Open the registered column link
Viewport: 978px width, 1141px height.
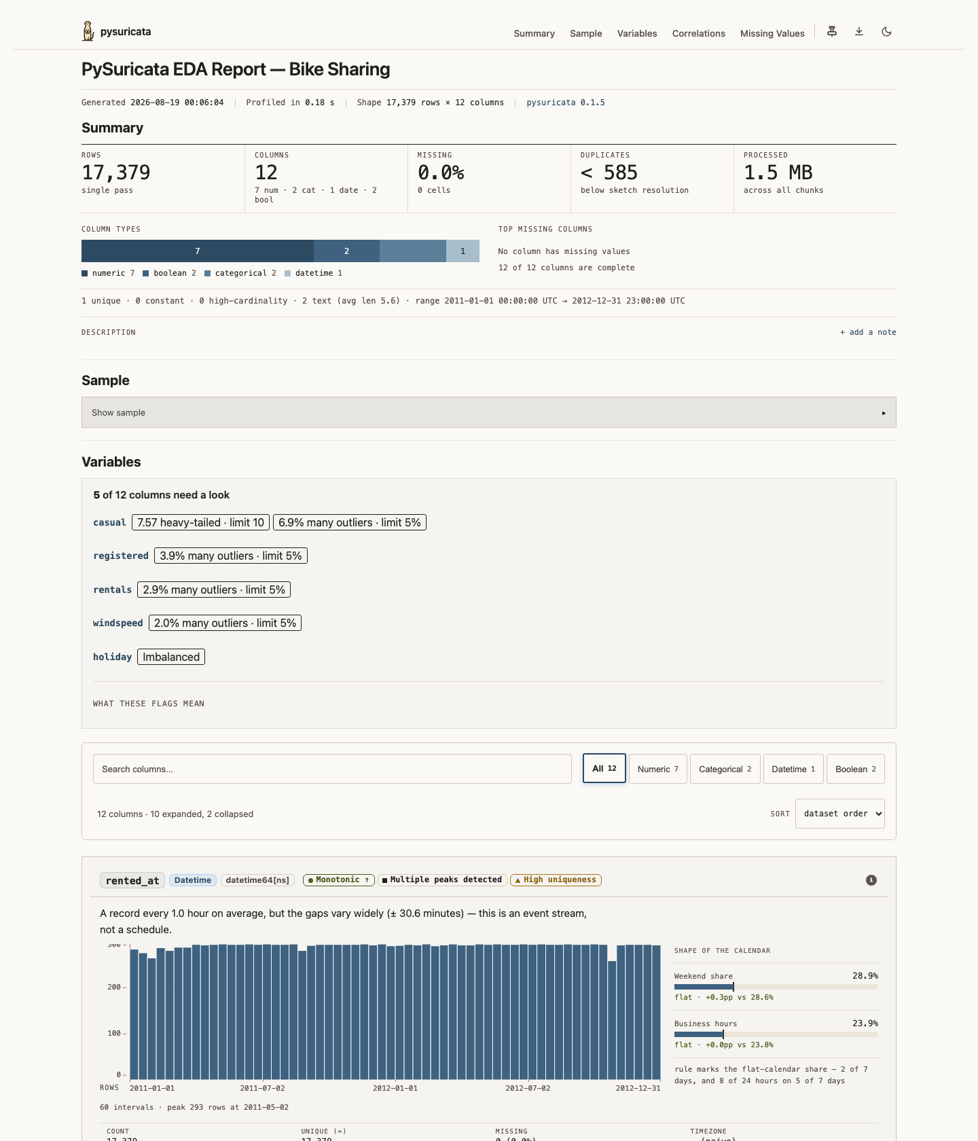coord(121,556)
